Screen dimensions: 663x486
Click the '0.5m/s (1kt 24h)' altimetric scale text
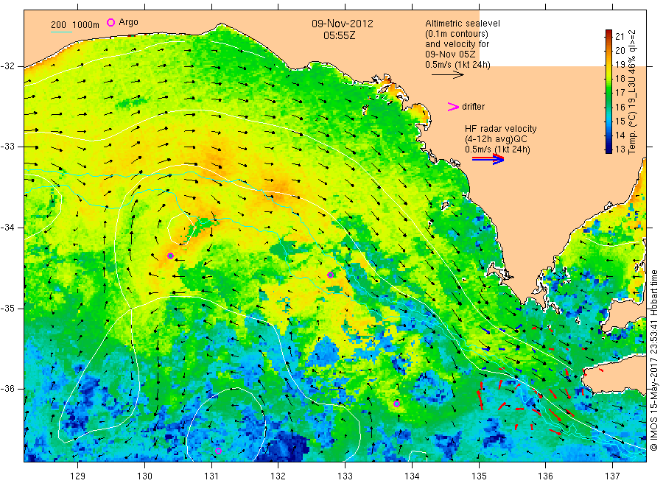[458, 65]
